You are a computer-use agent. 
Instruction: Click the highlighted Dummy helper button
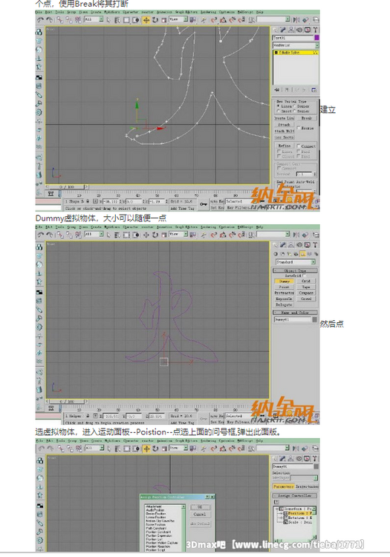point(285,281)
